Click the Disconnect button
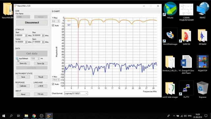The image size is (211, 119). point(32,22)
